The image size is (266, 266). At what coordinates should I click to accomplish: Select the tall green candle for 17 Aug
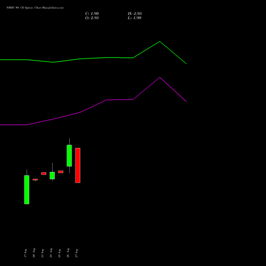click(x=27, y=189)
